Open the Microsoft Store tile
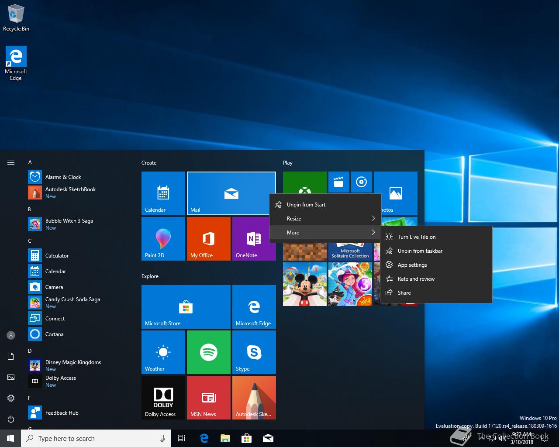Viewport: 559px width, 447px height. (186, 307)
